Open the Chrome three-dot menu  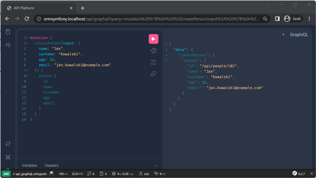(309, 19)
